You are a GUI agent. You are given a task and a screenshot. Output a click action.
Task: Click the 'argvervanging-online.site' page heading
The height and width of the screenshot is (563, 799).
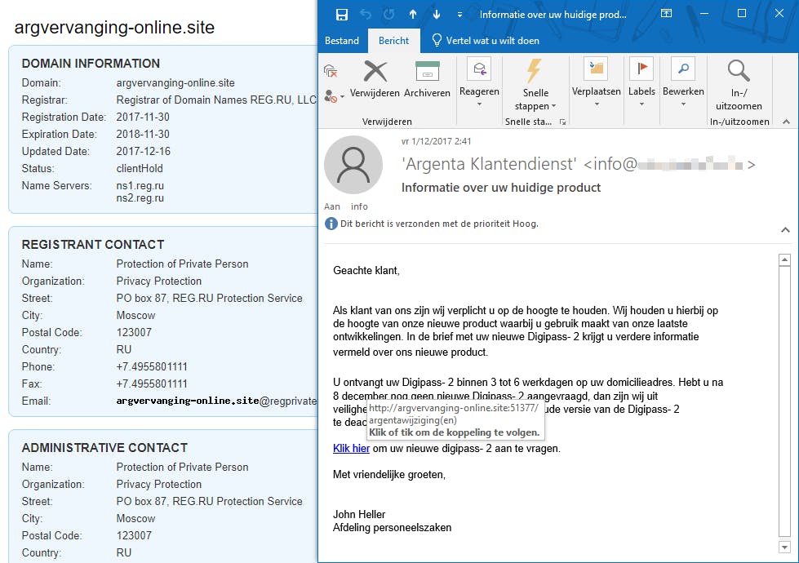pyautogui.click(x=114, y=28)
